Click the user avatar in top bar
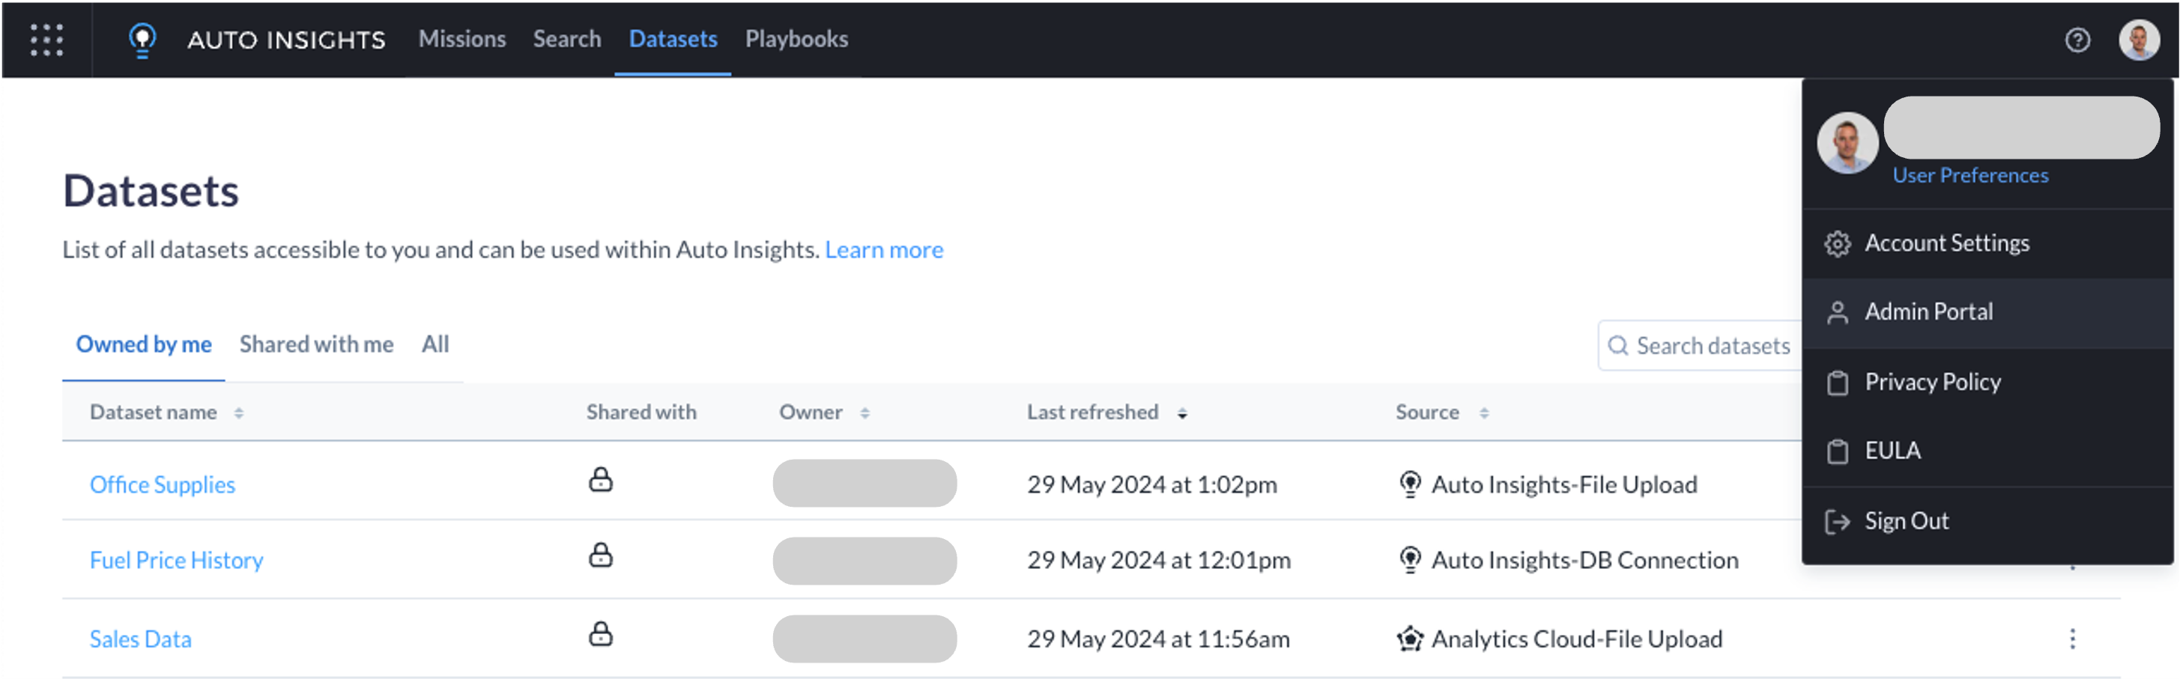This screenshot has height=679, width=2180. (2139, 40)
